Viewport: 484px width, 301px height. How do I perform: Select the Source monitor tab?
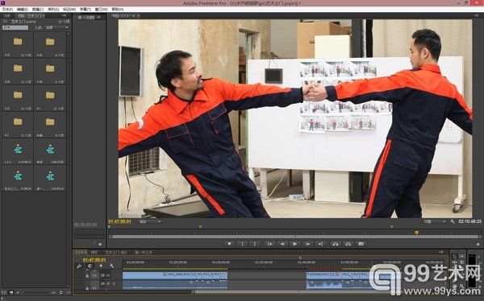[87, 17]
